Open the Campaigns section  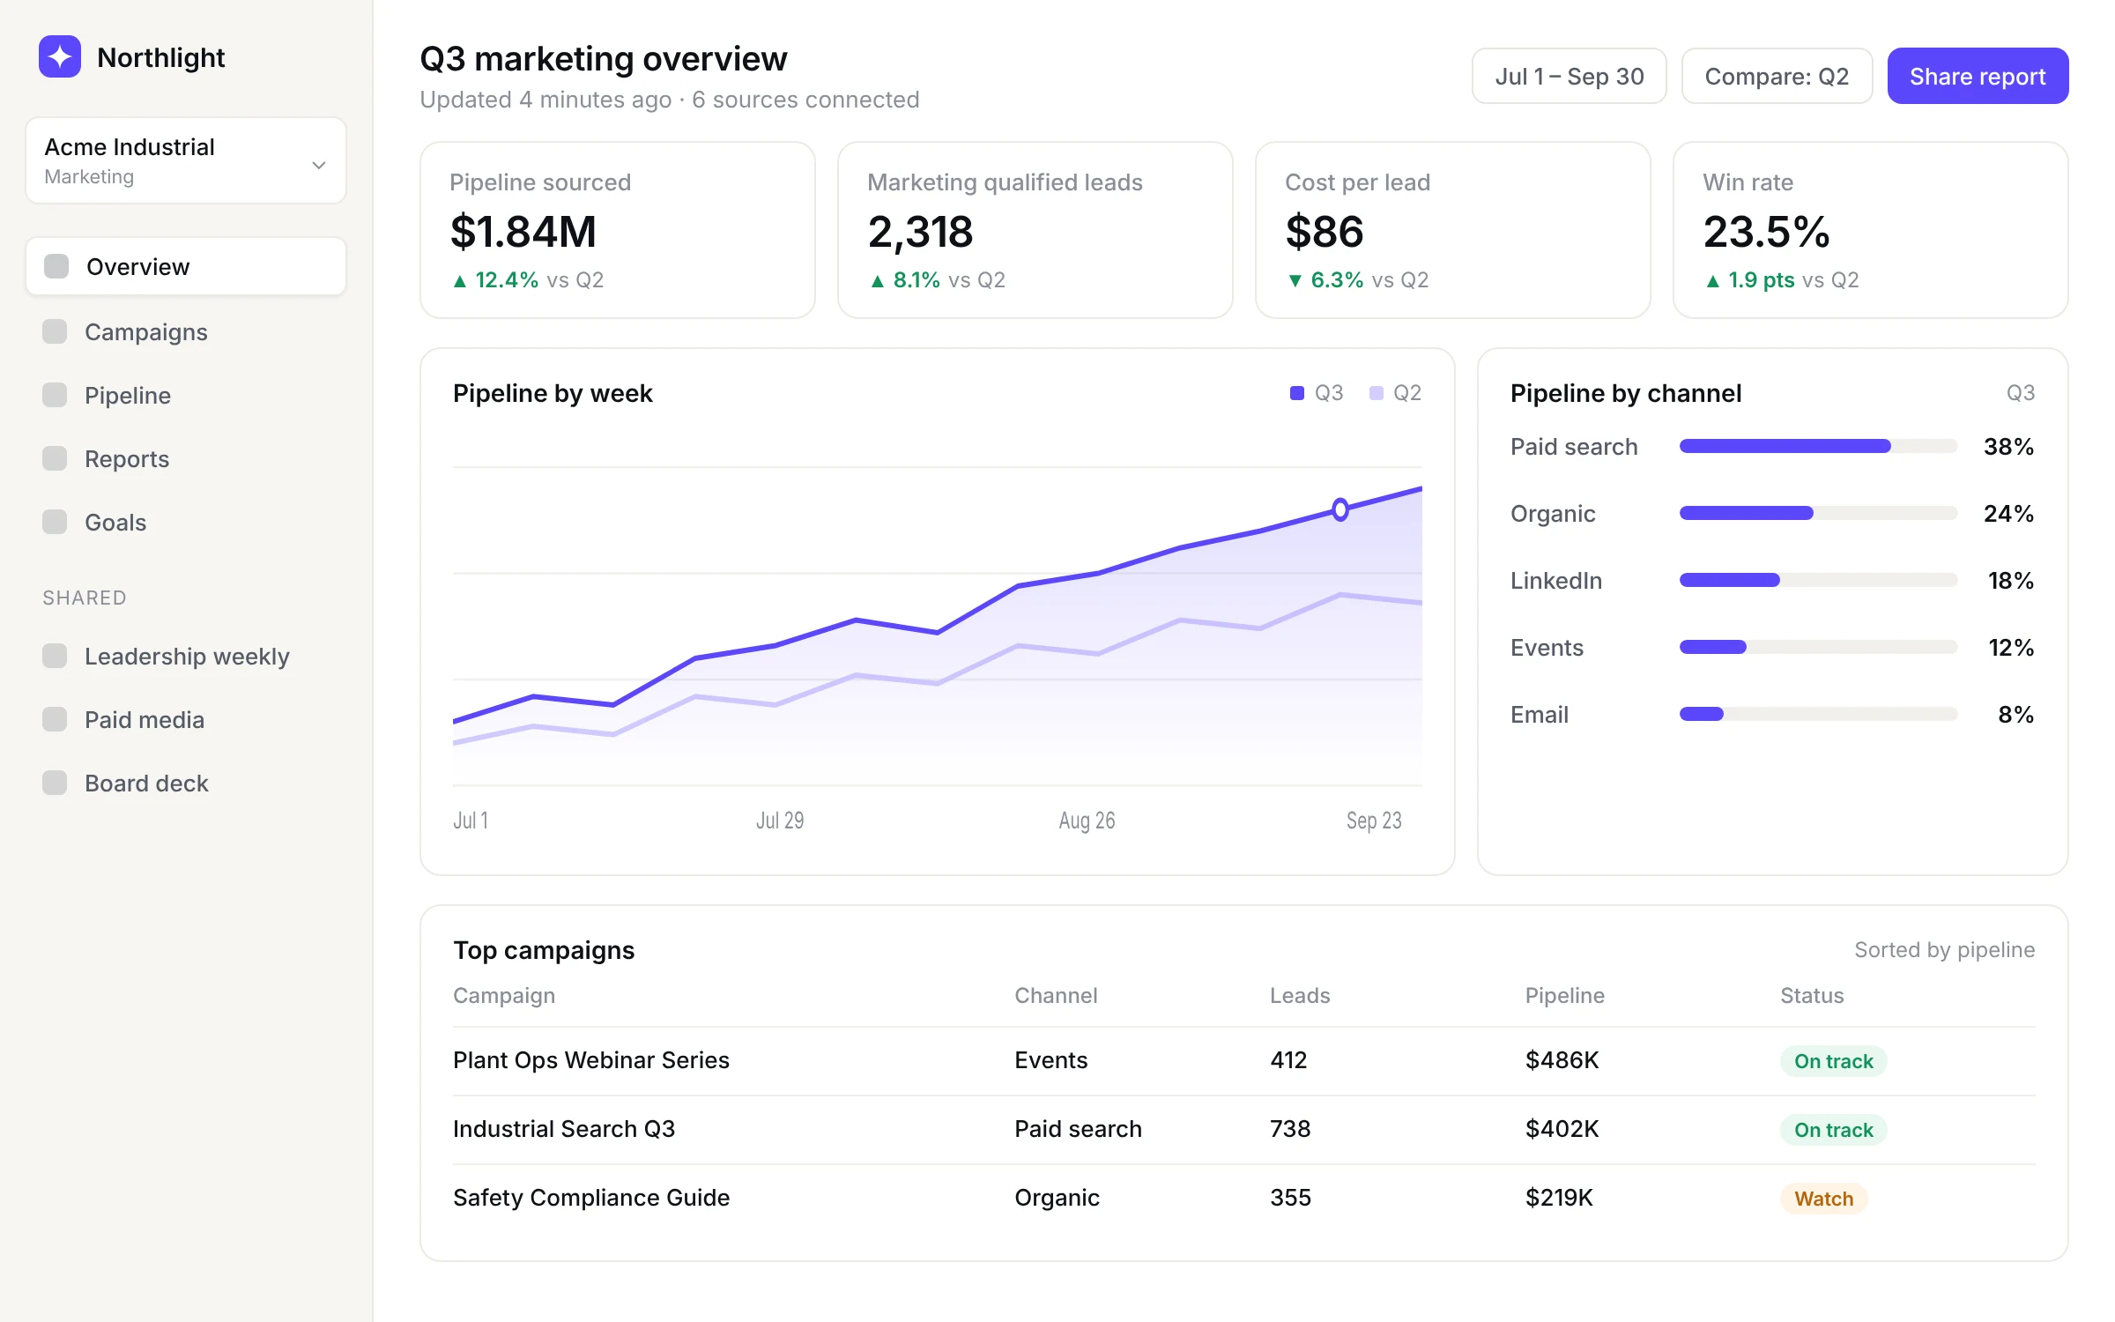point(186,331)
